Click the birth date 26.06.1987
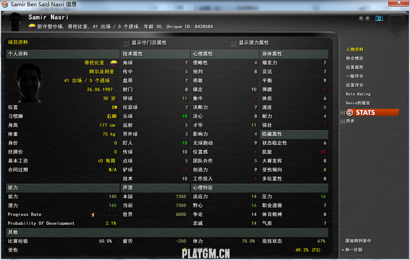410x260 pixels. tap(100, 90)
